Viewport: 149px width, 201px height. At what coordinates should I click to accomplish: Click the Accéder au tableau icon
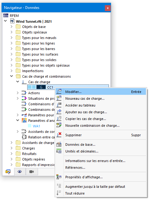tap(59, 105)
